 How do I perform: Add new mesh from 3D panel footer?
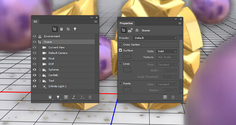50,97
